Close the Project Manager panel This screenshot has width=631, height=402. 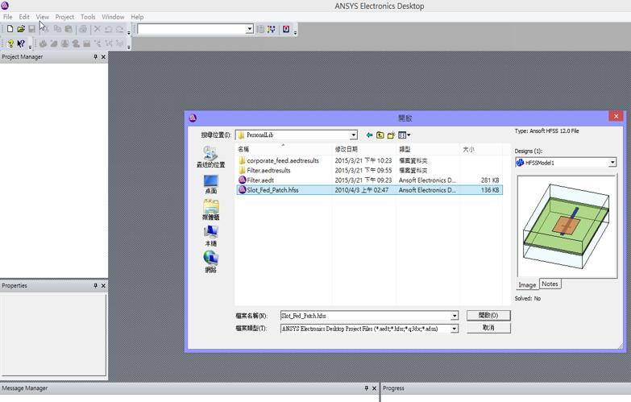103,56
